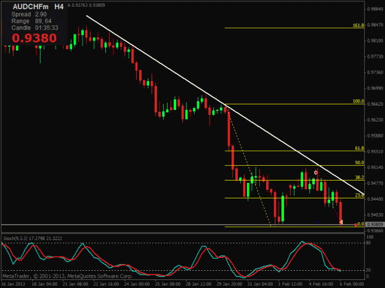Click the 161.8 Fibonacci level label
The width and height of the screenshot is (385, 288).
click(x=359, y=25)
